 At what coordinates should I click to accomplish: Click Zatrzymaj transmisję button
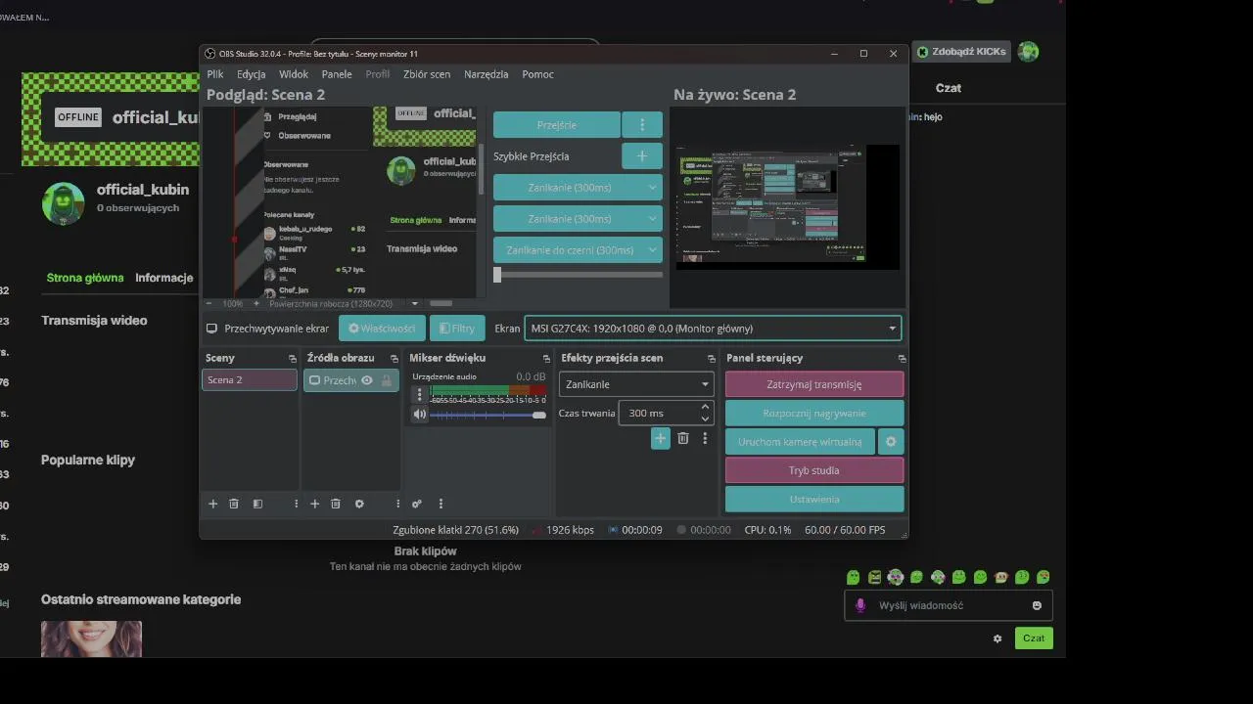pos(814,384)
